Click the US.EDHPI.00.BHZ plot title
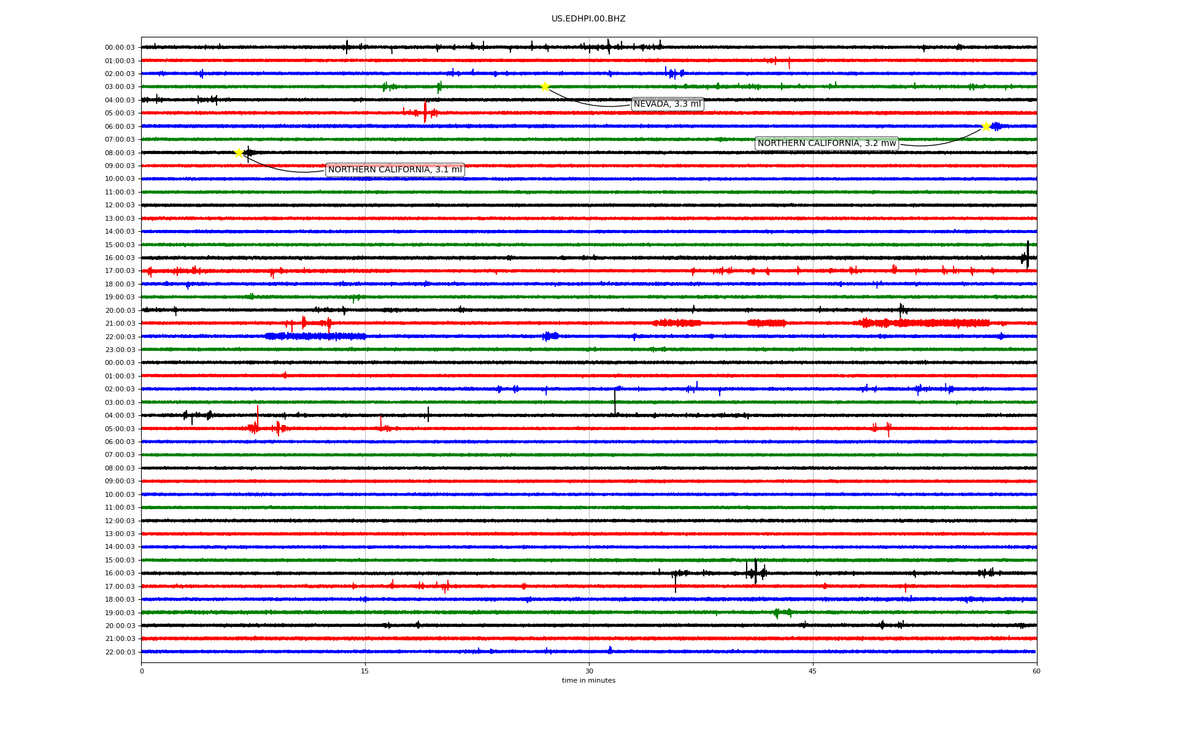This screenshot has width=1178, height=736. tap(588, 19)
